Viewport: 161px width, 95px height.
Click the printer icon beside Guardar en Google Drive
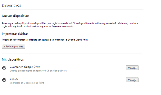point(4,68)
